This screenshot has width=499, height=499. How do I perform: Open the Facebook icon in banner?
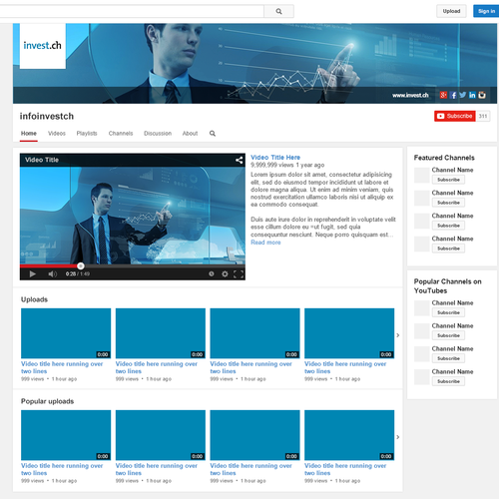453,95
